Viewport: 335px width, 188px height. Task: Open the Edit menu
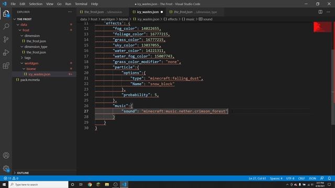22,4
